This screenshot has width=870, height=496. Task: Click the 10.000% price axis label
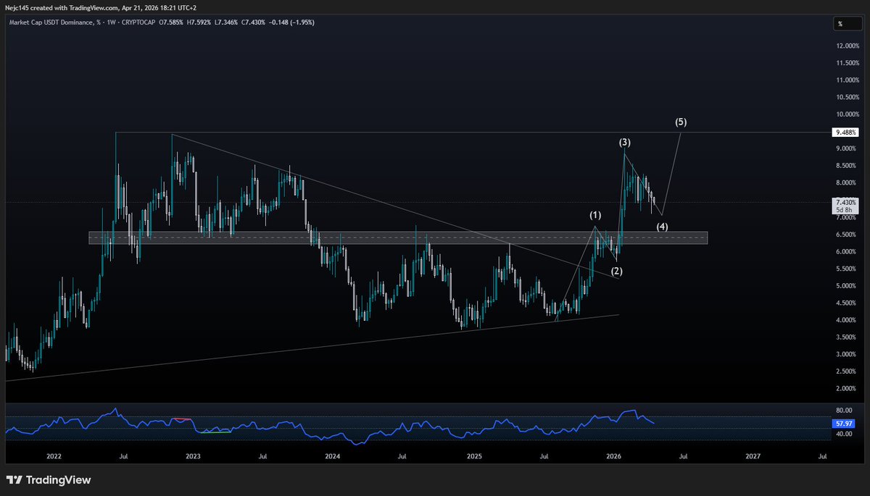click(x=847, y=114)
